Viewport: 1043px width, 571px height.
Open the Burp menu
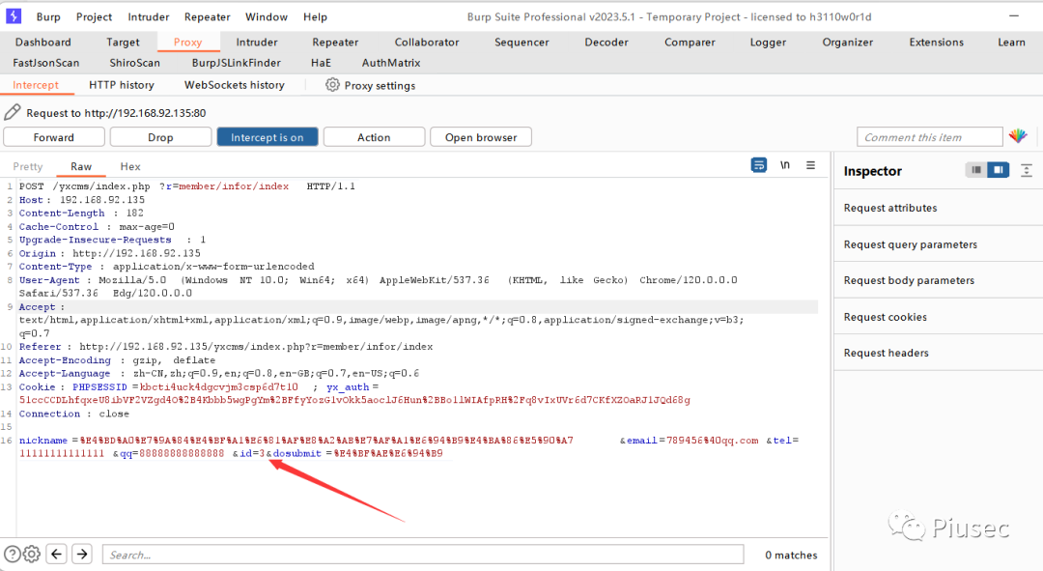48,16
